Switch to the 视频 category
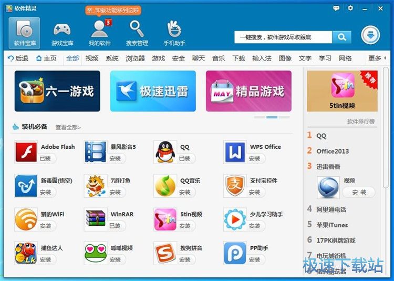 click(x=92, y=58)
